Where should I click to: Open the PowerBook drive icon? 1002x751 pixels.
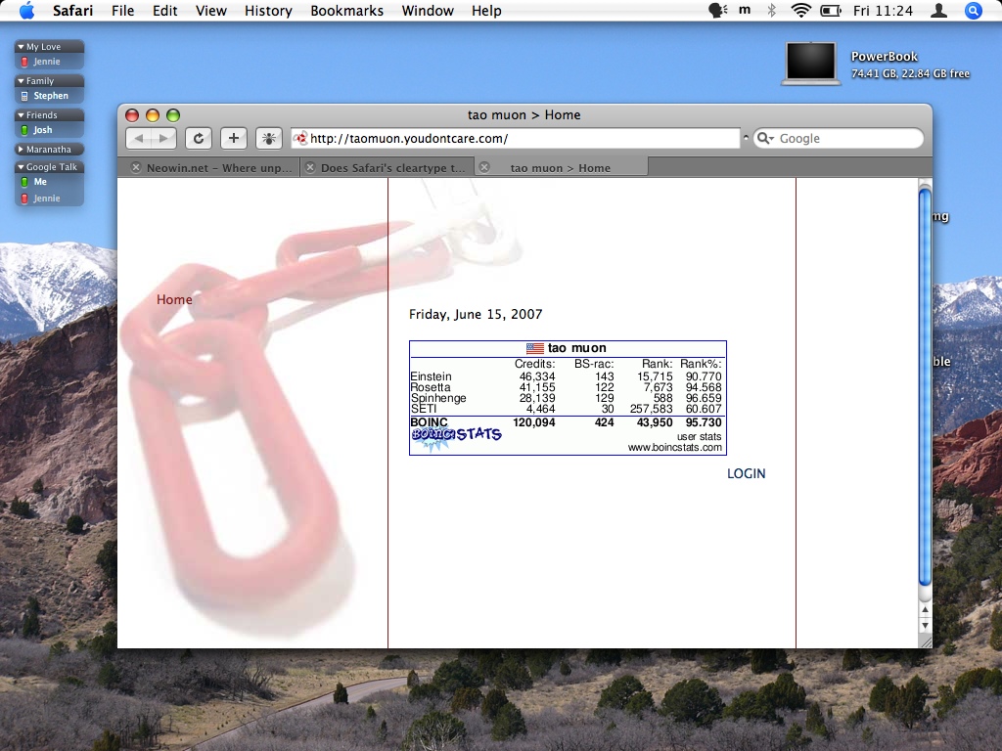point(810,64)
